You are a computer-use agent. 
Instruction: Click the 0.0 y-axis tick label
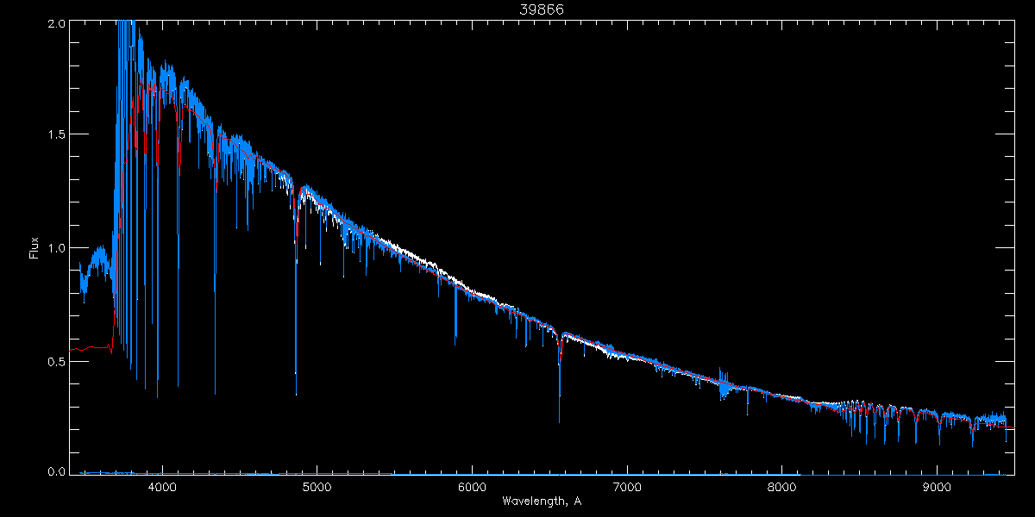pyautogui.click(x=55, y=471)
